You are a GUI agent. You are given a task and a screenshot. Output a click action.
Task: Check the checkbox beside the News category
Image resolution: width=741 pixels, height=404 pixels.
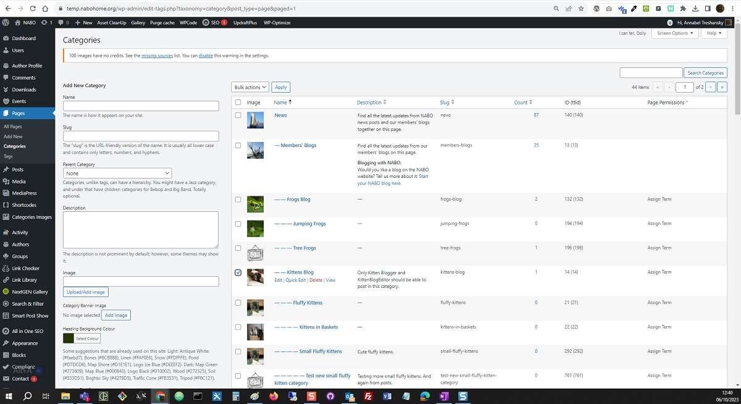[x=238, y=115]
